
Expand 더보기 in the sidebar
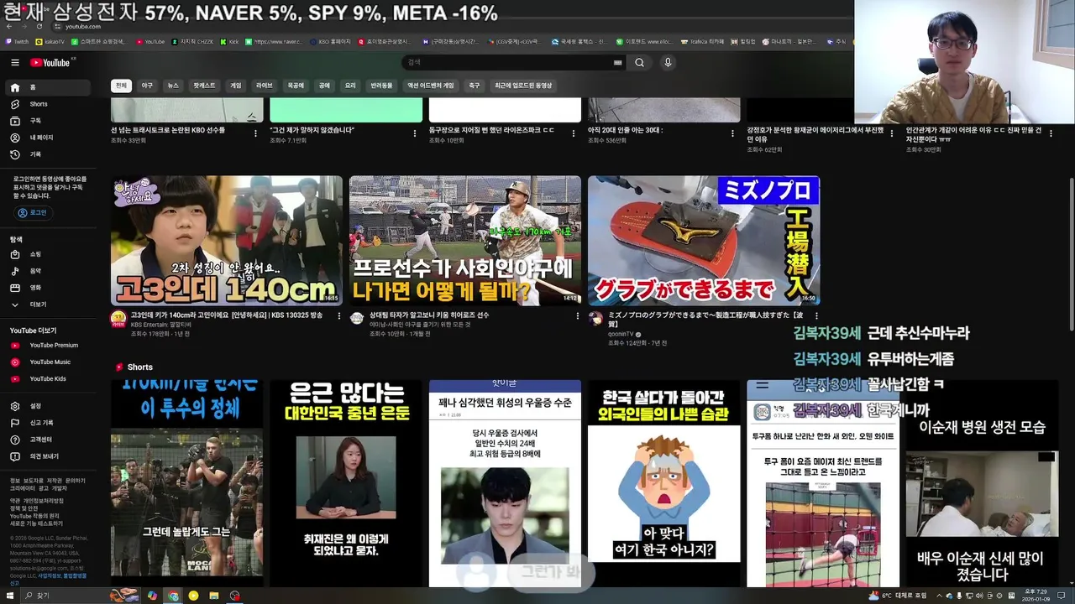47,305
